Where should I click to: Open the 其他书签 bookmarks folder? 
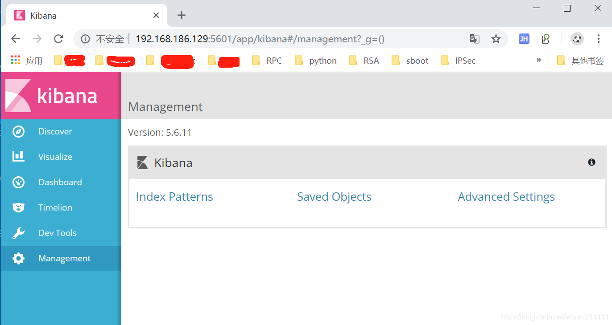580,61
